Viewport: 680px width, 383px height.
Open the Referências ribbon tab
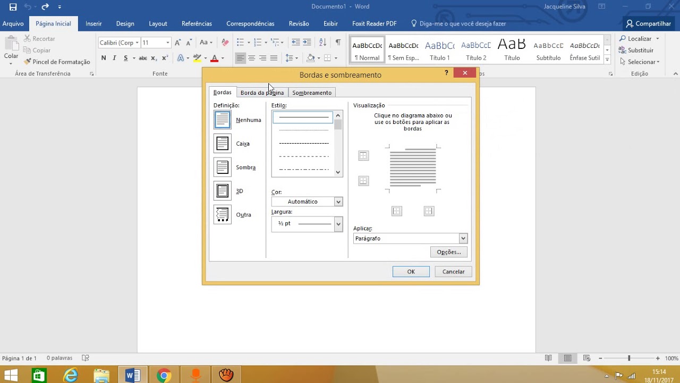197,23
